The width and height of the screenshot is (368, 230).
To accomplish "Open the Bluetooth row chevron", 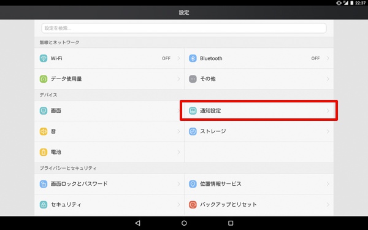I will (x=328, y=58).
